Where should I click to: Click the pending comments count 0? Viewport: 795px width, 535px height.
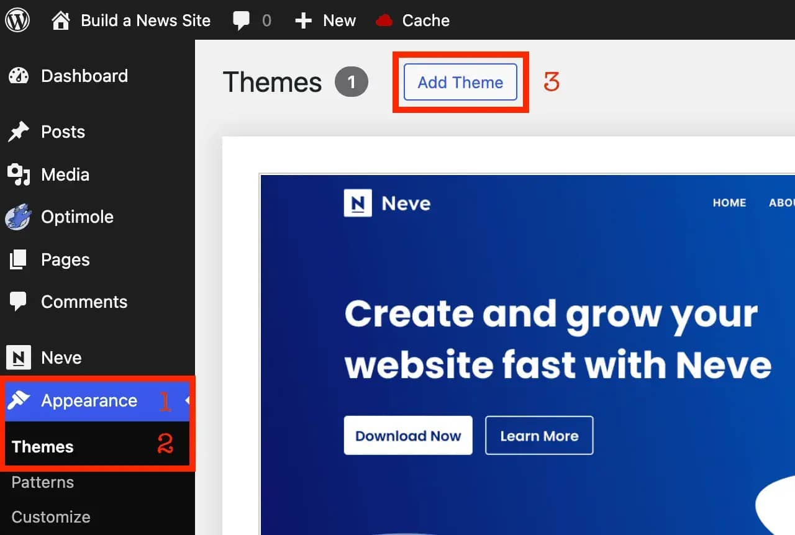click(x=266, y=21)
